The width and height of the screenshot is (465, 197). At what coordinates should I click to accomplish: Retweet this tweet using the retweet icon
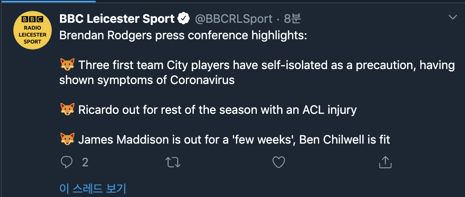click(x=173, y=162)
